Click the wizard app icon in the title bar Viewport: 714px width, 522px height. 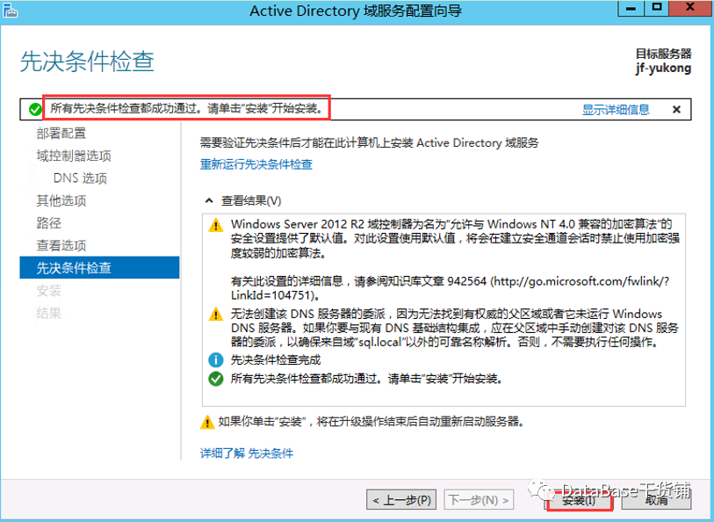coord(10,10)
